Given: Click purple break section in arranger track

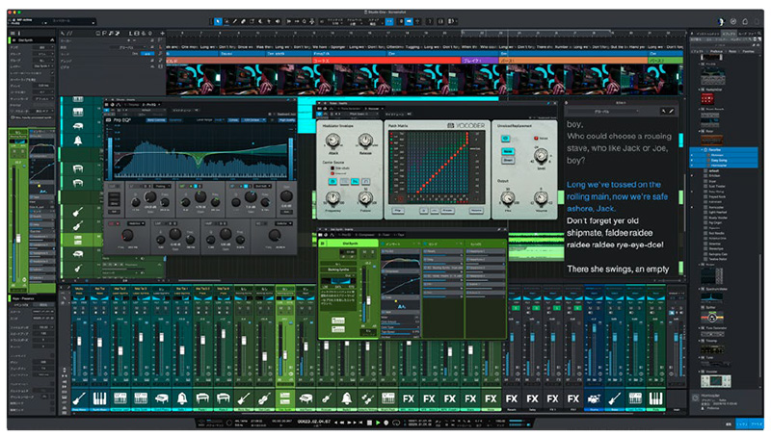Looking at the screenshot, I should point(479,61).
